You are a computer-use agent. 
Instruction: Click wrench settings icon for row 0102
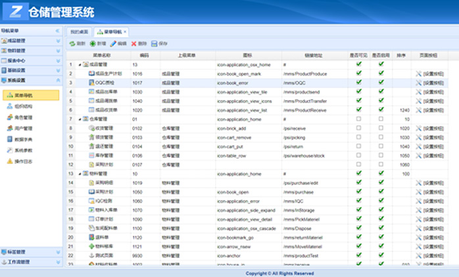click(419, 128)
